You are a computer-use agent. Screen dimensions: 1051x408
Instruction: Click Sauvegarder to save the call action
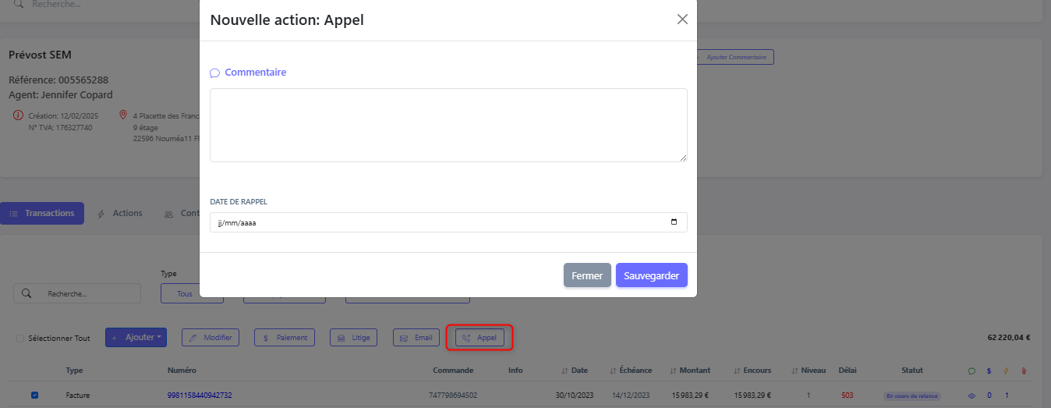point(652,275)
